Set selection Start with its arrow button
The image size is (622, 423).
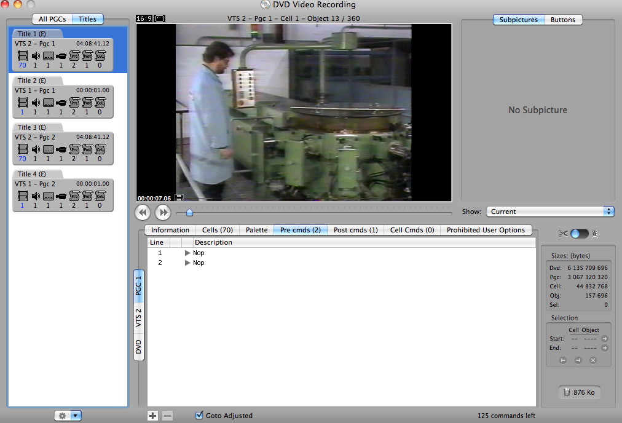pyautogui.click(x=605, y=339)
